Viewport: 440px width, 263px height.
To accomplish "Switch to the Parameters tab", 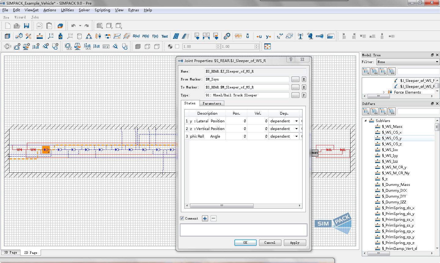I will (x=212, y=103).
